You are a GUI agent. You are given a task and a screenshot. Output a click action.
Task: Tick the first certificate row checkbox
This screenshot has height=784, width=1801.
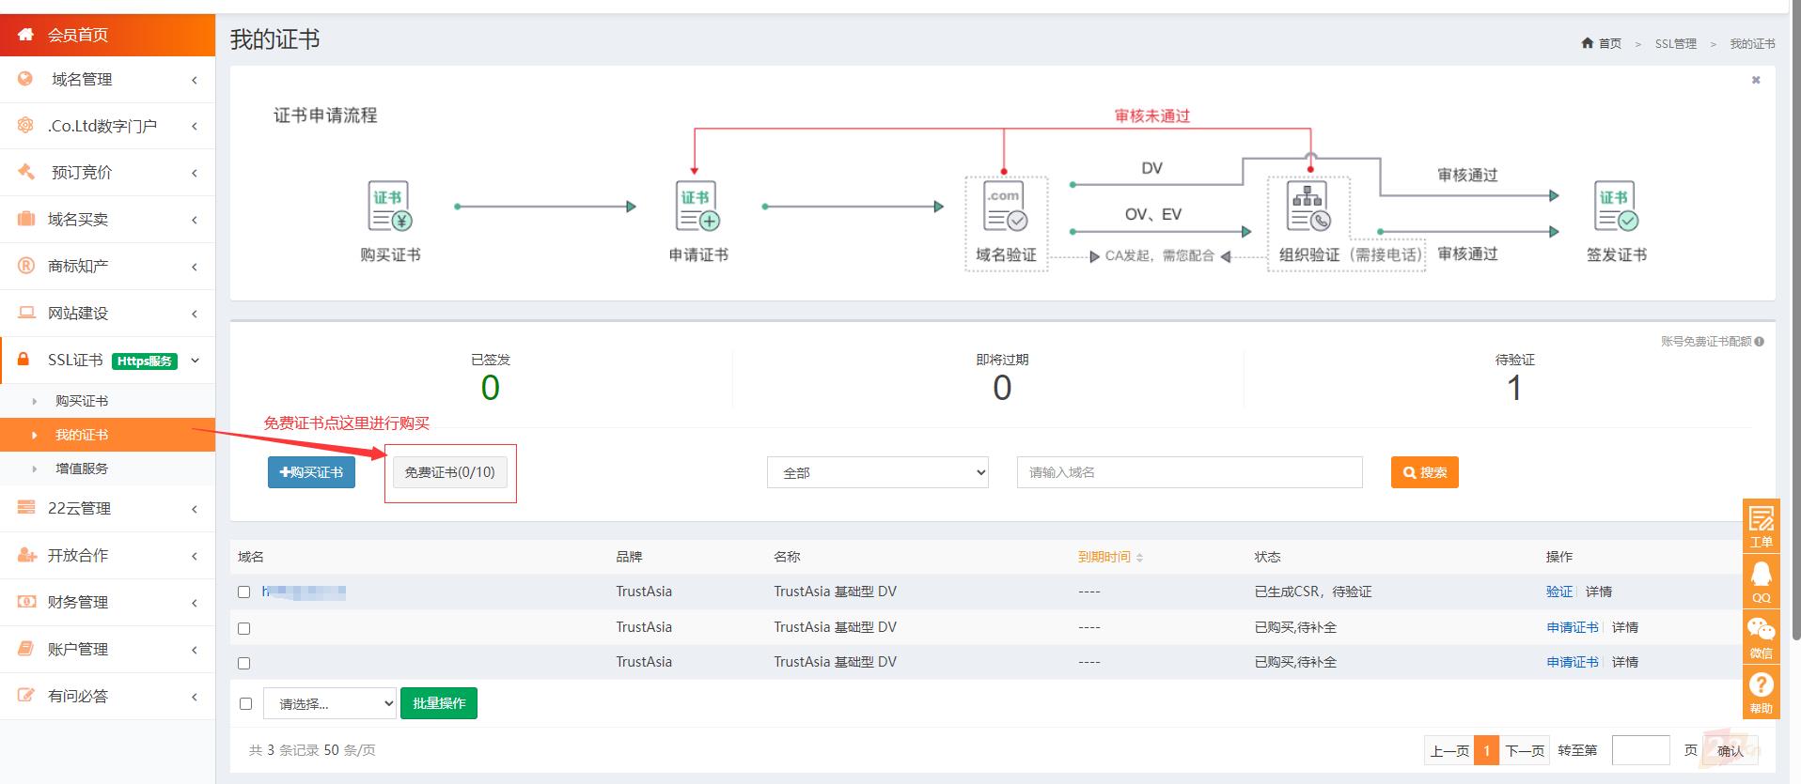tap(244, 592)
